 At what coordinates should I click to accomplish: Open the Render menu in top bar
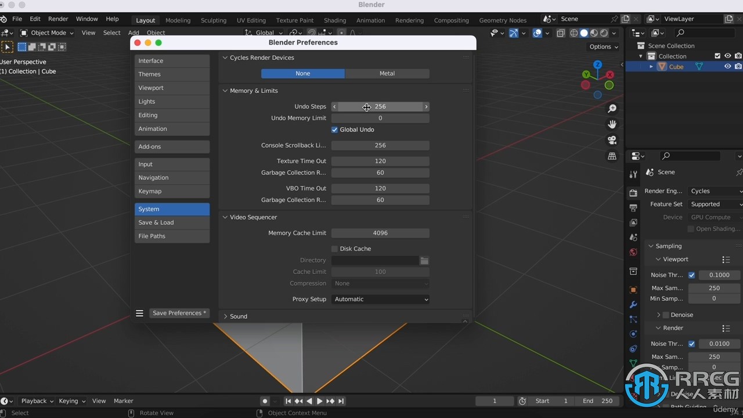[58, 19]
